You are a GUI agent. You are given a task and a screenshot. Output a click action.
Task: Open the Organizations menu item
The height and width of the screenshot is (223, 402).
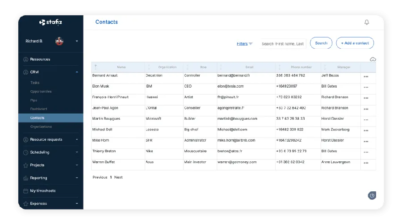click(x=41, y=127)
